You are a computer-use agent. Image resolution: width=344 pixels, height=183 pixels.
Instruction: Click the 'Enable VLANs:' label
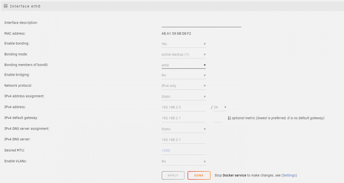[x=15, y=161]
